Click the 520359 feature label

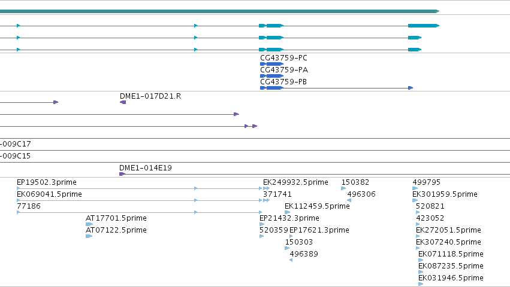pyautogui.click(x=274, y=230)
